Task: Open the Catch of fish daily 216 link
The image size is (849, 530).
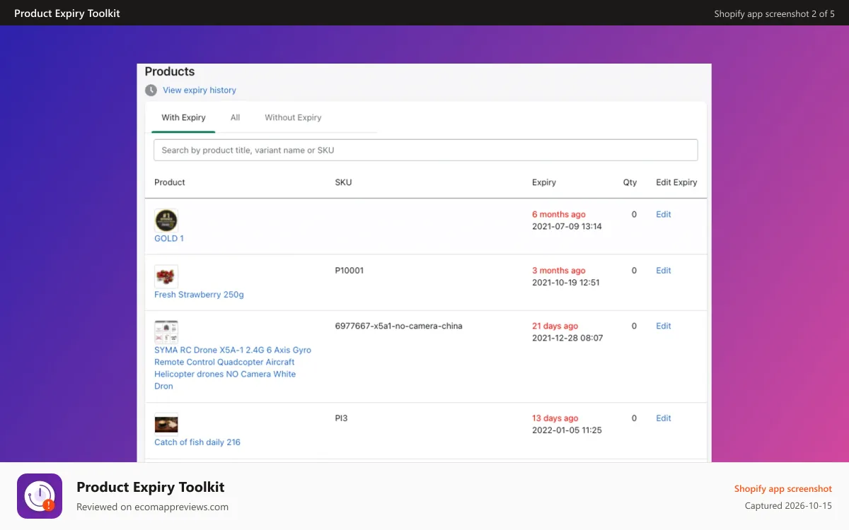Action: (197, 442)
